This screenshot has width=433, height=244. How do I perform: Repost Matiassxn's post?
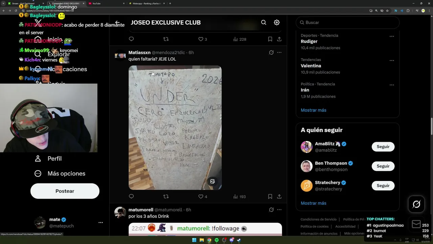coord(166,197)
